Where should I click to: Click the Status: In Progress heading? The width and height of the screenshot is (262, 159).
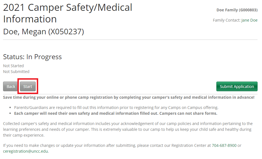tap(32, 57)
